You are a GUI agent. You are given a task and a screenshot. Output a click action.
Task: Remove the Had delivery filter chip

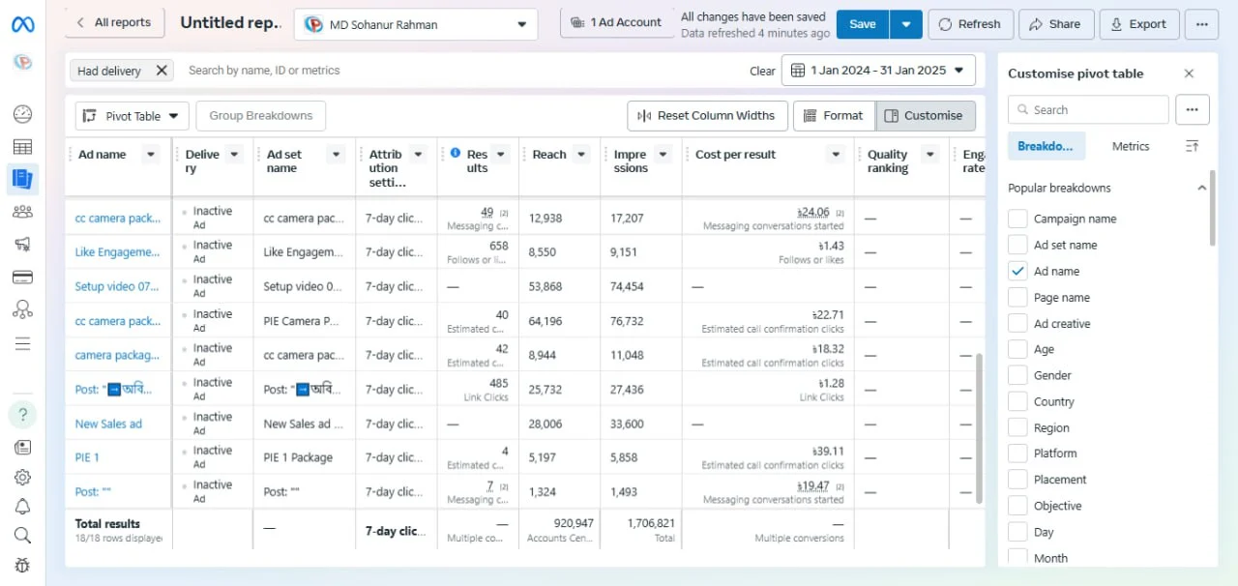click(162, 71)
